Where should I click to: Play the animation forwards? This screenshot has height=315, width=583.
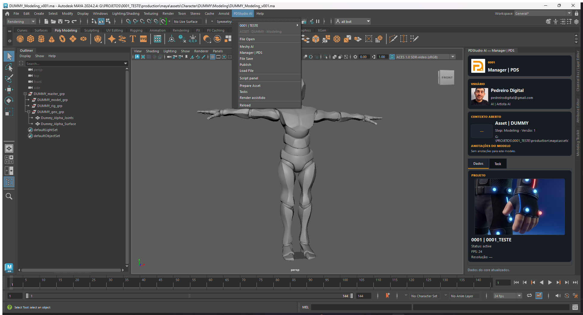550,283
